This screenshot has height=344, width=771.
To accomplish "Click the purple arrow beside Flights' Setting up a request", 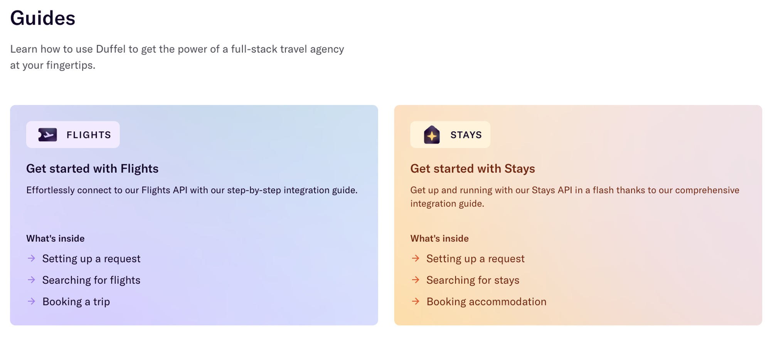I will coord(32,258).
